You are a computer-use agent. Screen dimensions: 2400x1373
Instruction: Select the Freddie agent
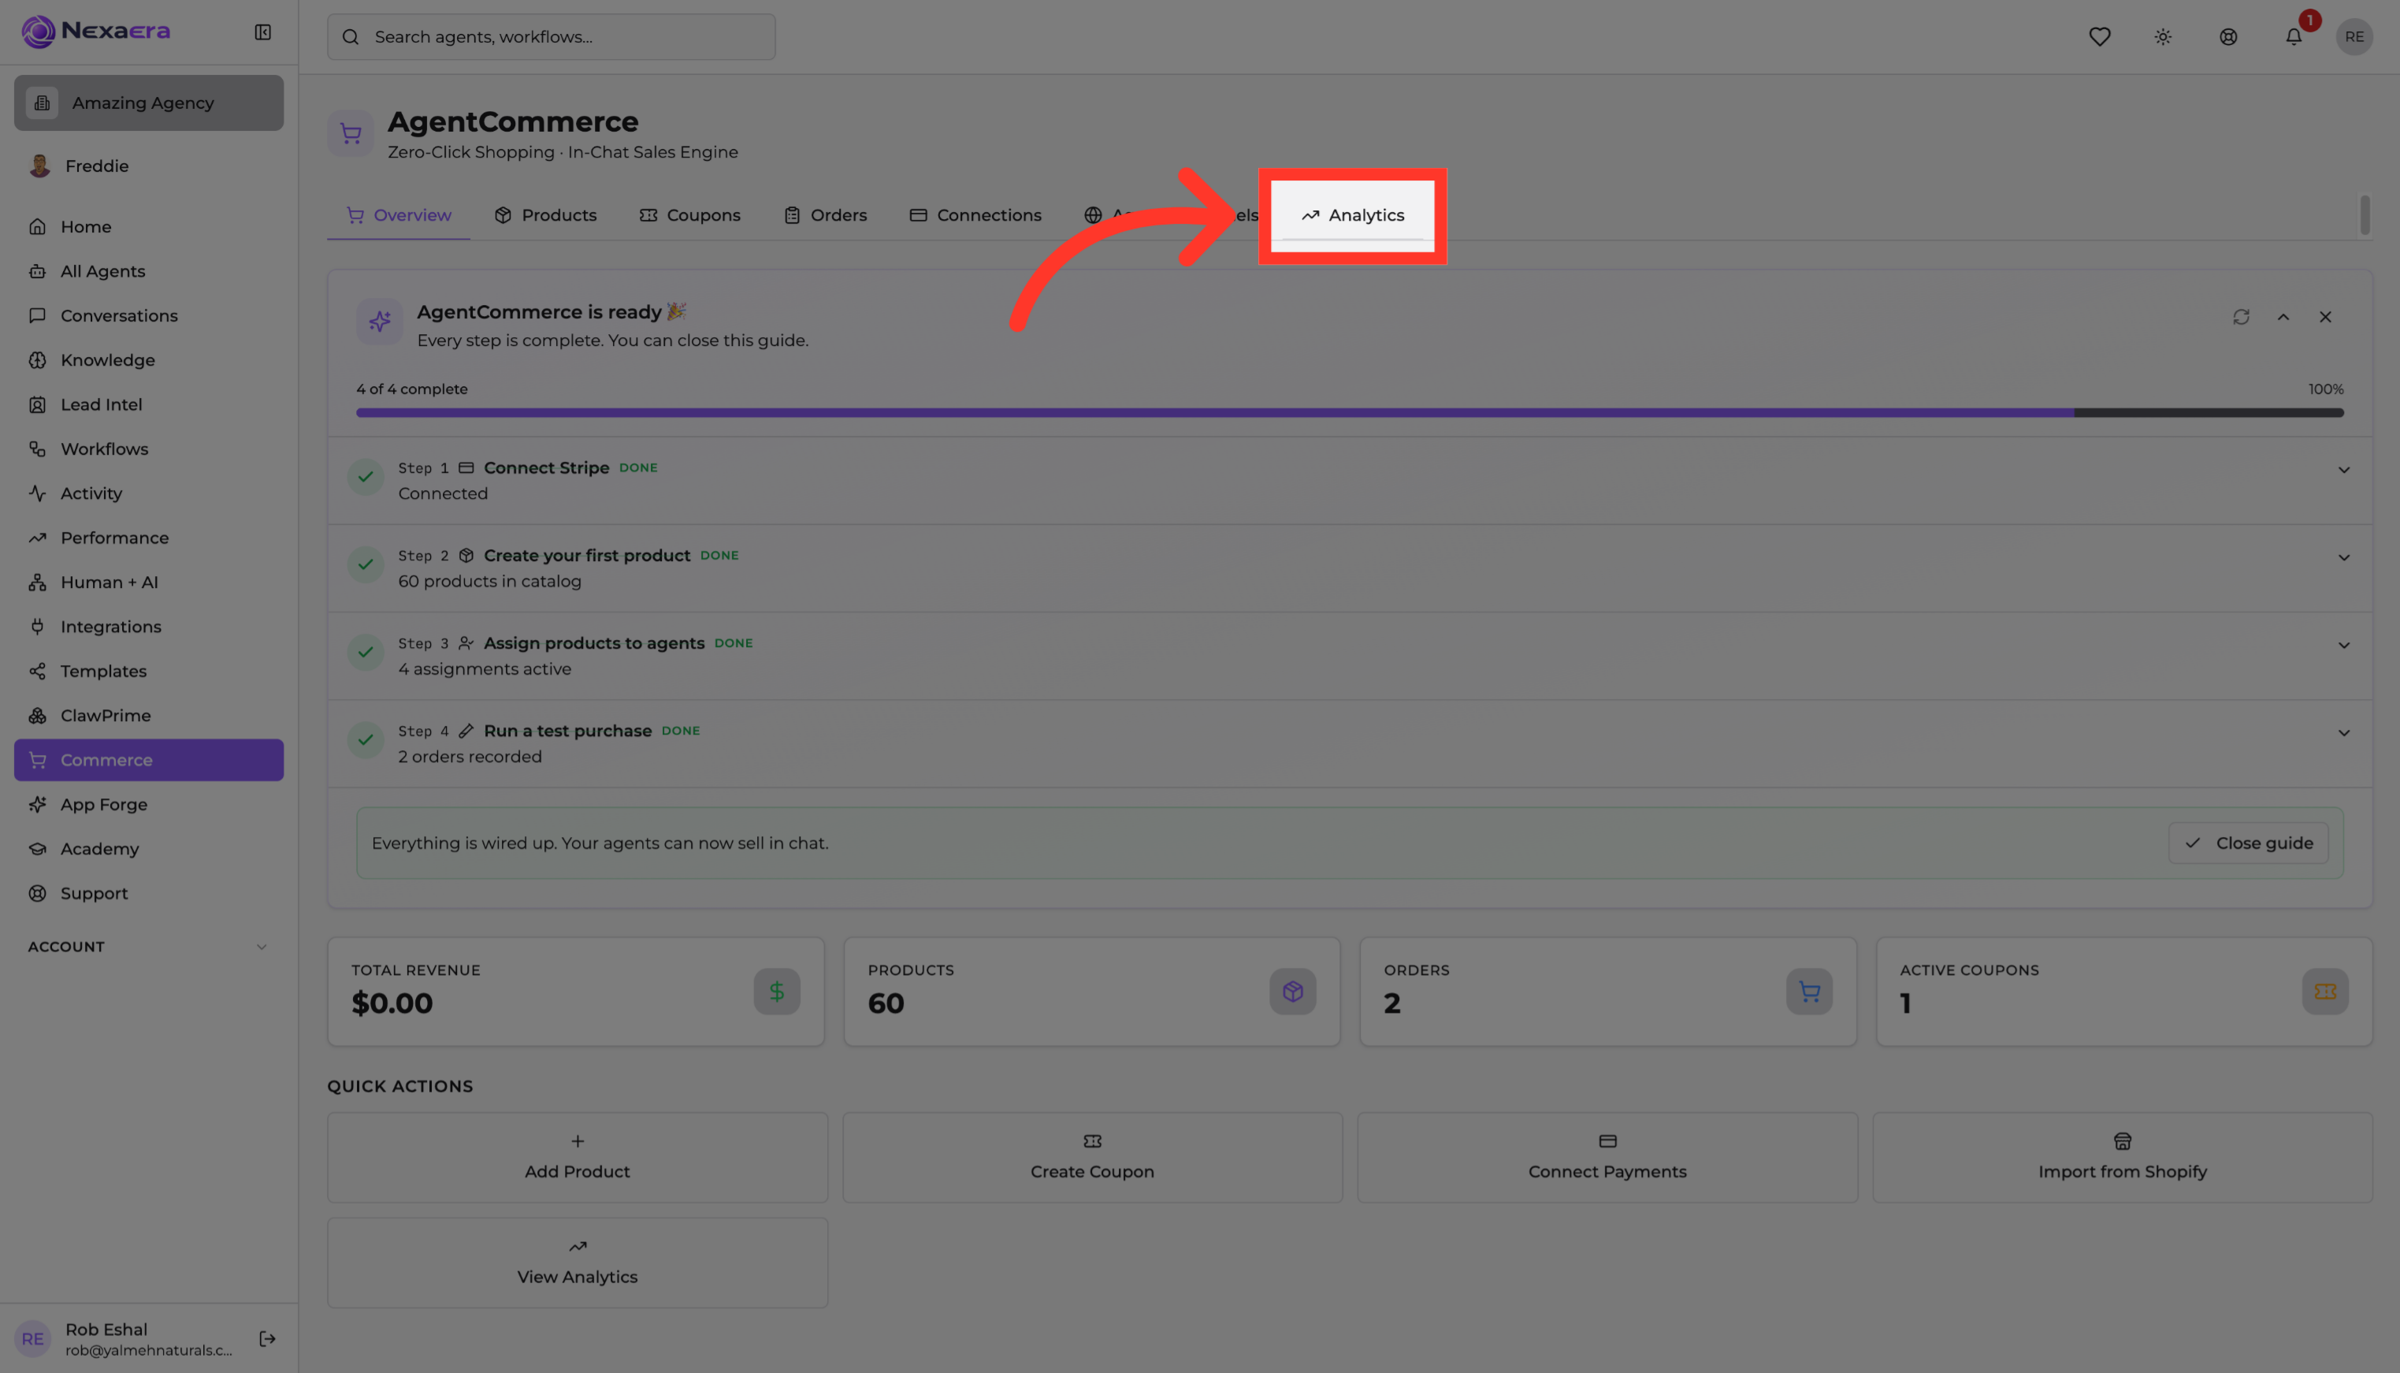click(149, 166)
